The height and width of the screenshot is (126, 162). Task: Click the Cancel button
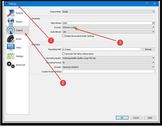(x=136, y=118)
